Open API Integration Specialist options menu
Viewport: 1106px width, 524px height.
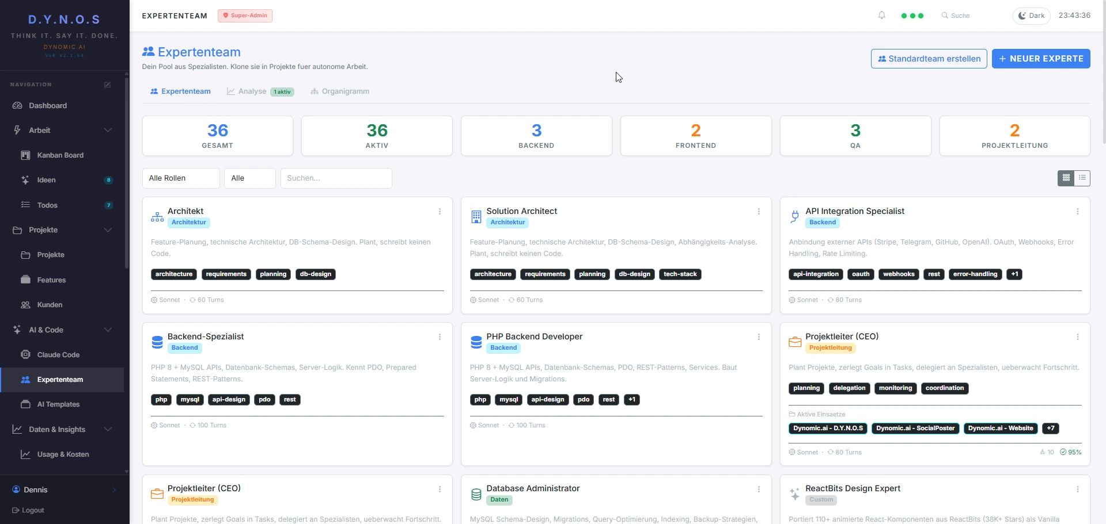[1078, 212]
